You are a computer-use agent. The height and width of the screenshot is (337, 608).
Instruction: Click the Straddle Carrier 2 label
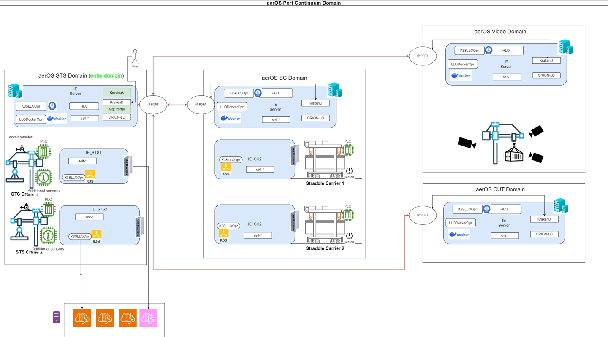[x=325, y=249]
